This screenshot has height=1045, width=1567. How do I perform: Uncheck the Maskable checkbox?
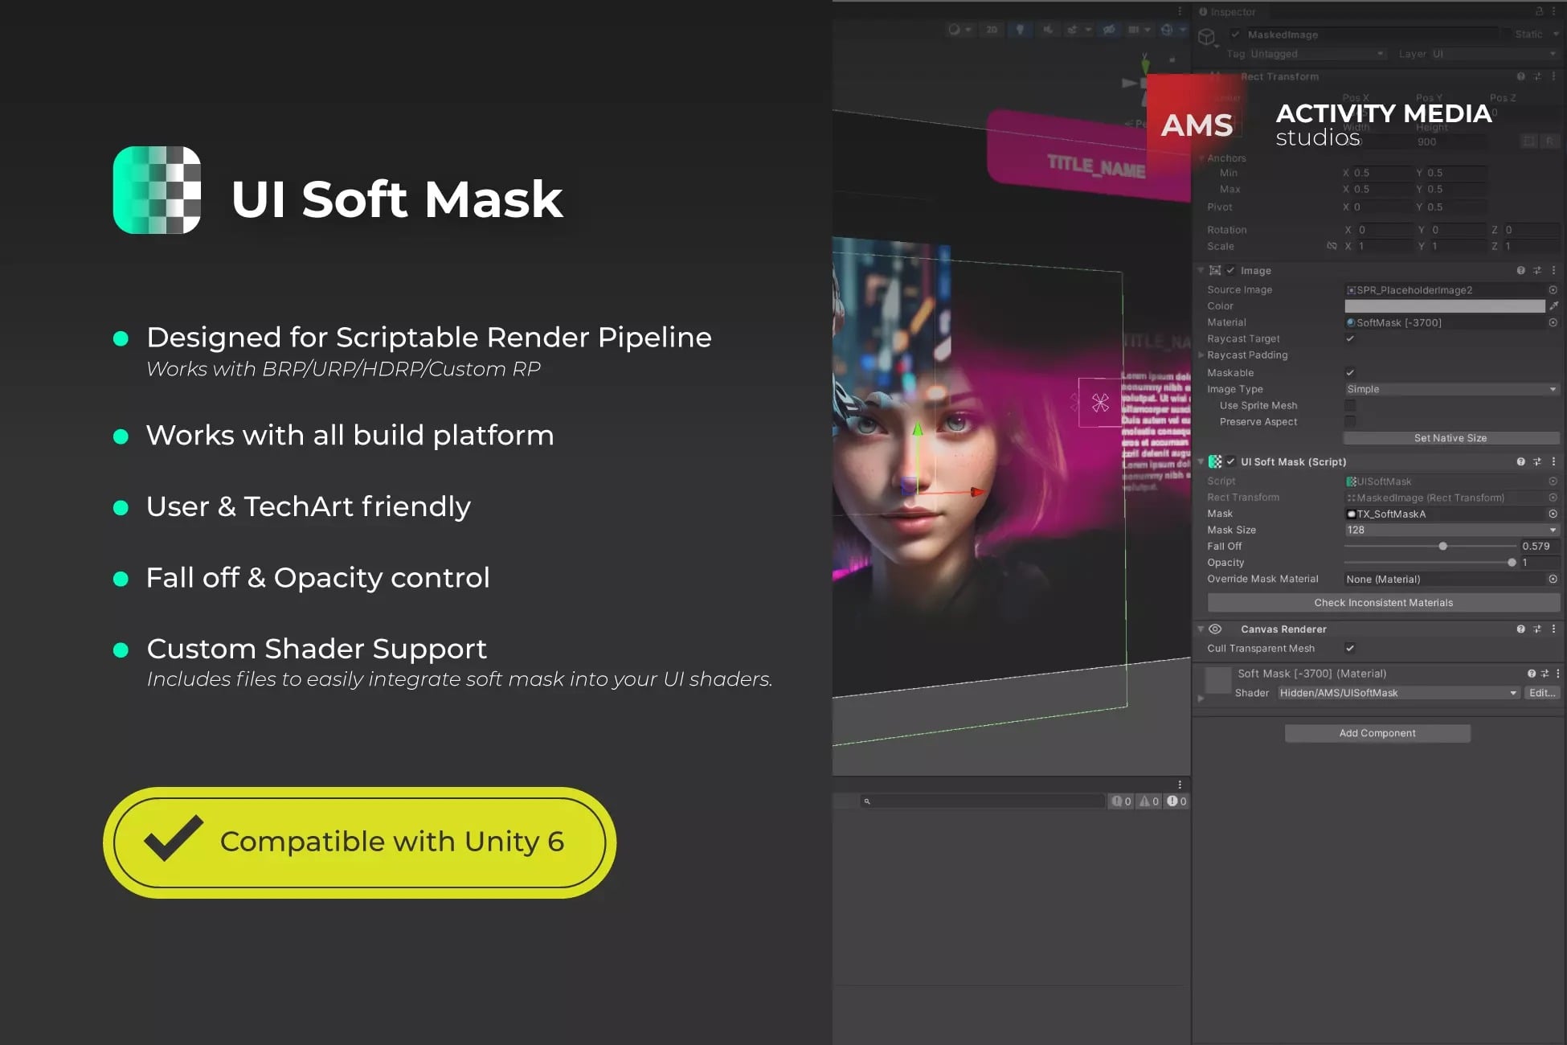coord(1350,373)
